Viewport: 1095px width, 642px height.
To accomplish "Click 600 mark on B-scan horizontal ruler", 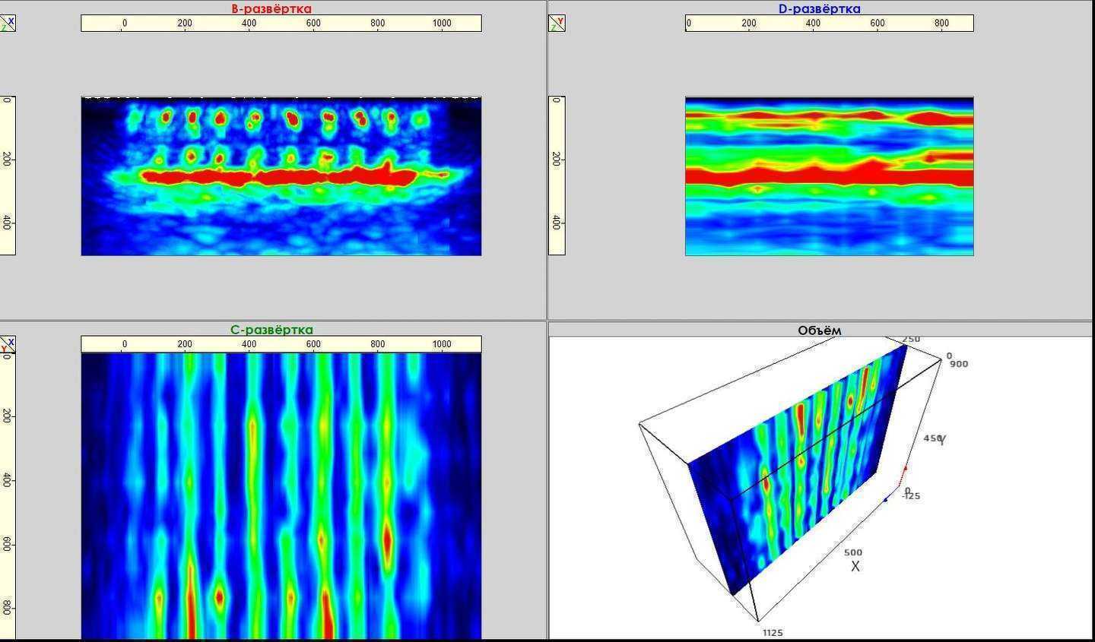I will [x=313, y=24].
